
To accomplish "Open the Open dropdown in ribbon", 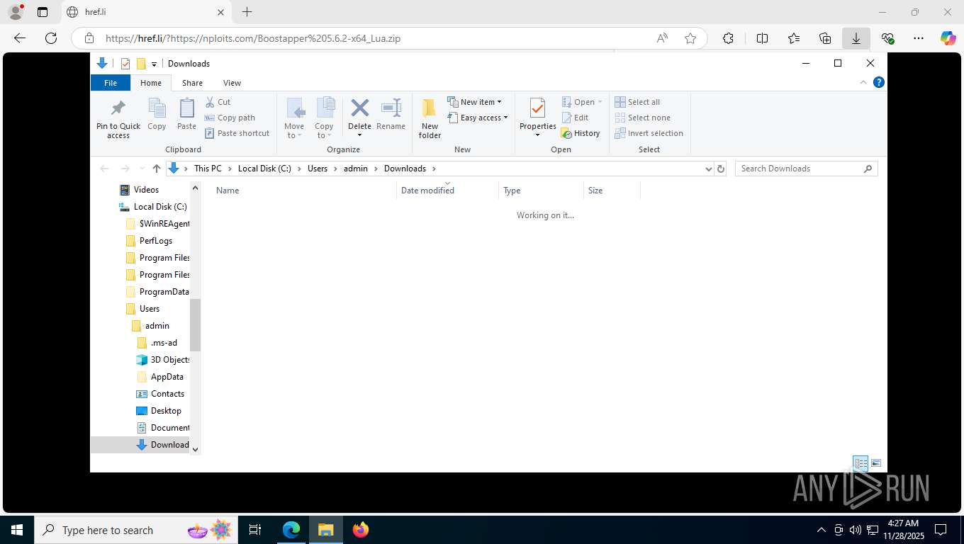I will [x=582, y=102].
